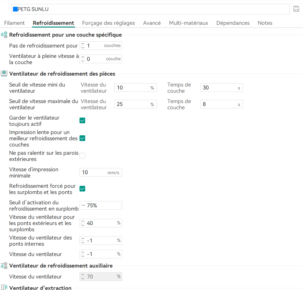Click the minimum fan speed 10% field
This screenshot has height=290, width=303.
pyautogui.click(x=132, y=88)
